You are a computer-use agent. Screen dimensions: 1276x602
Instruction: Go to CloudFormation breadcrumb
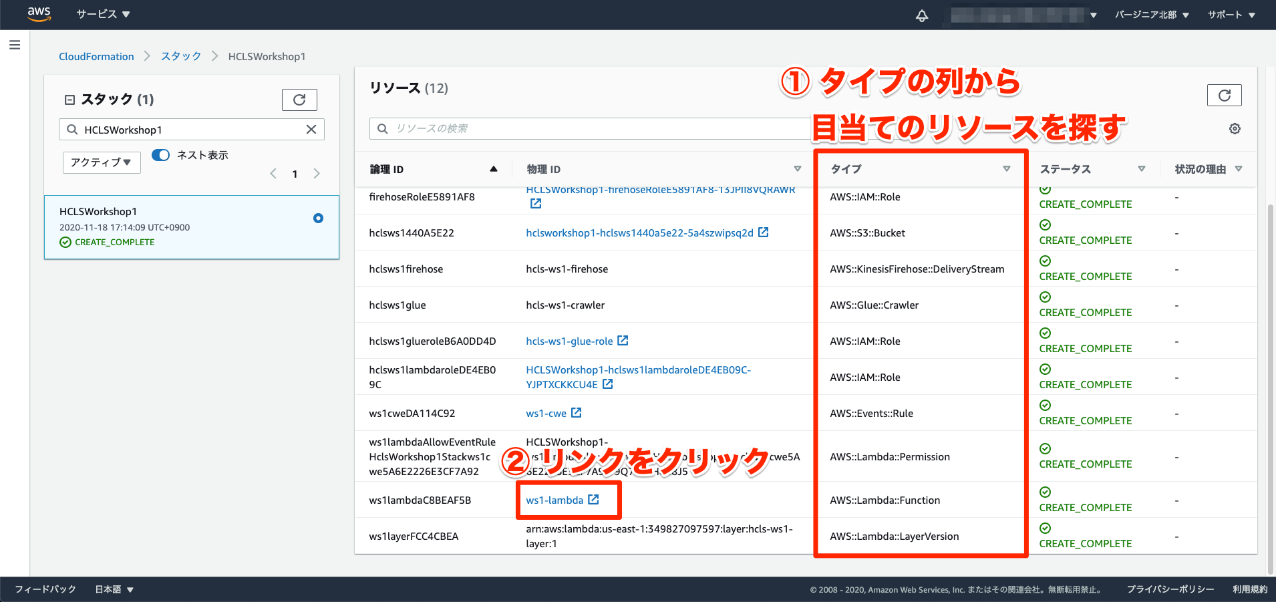tap(96, 57)
